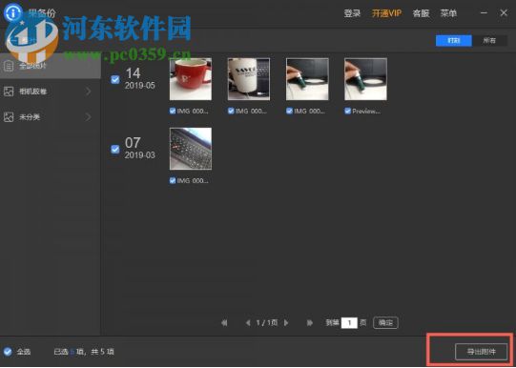The height and width of the screenshot is (368, 516).
Task: Switch to the 所有 tab
Action: point(489,41)
